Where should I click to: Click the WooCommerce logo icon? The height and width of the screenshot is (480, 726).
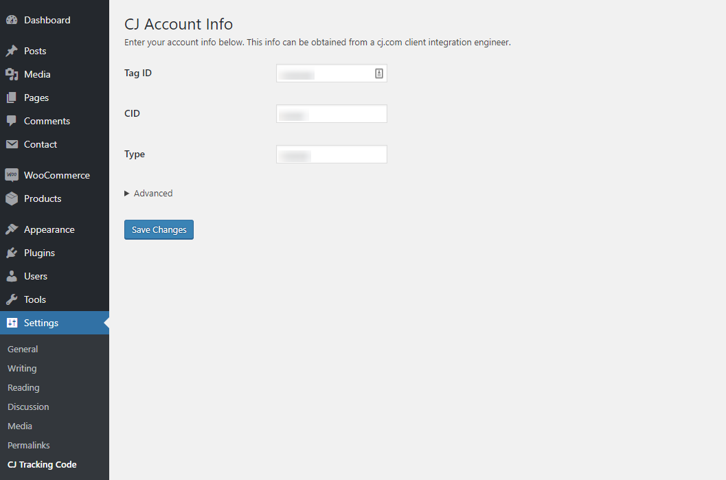(12, 176)
